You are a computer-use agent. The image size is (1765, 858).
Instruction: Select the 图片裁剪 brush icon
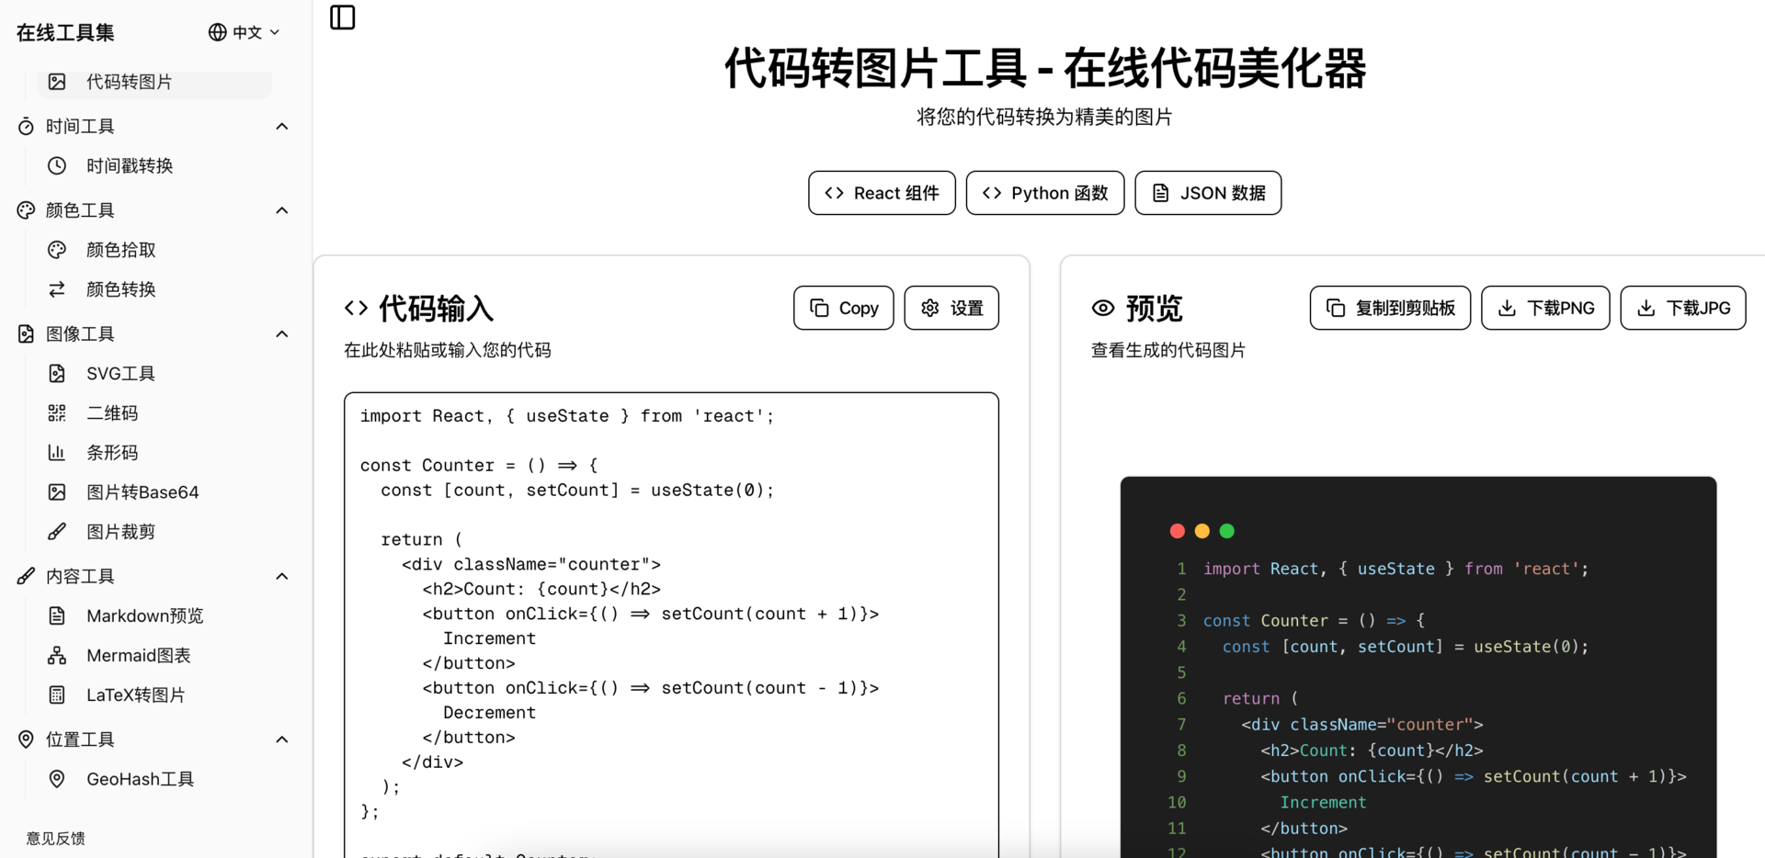click(57, 532)
